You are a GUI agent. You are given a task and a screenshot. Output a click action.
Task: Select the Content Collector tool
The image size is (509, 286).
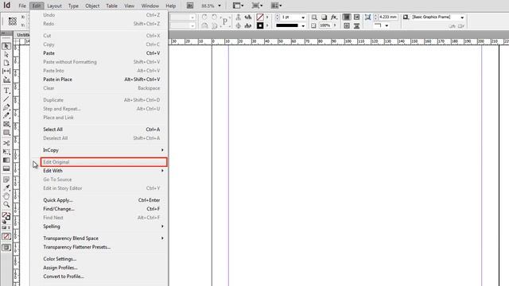pyautogui.click(x=6, y=79)
